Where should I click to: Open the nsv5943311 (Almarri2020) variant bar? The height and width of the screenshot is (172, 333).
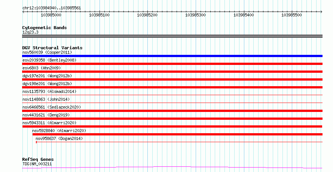click(x=172, y=126)
